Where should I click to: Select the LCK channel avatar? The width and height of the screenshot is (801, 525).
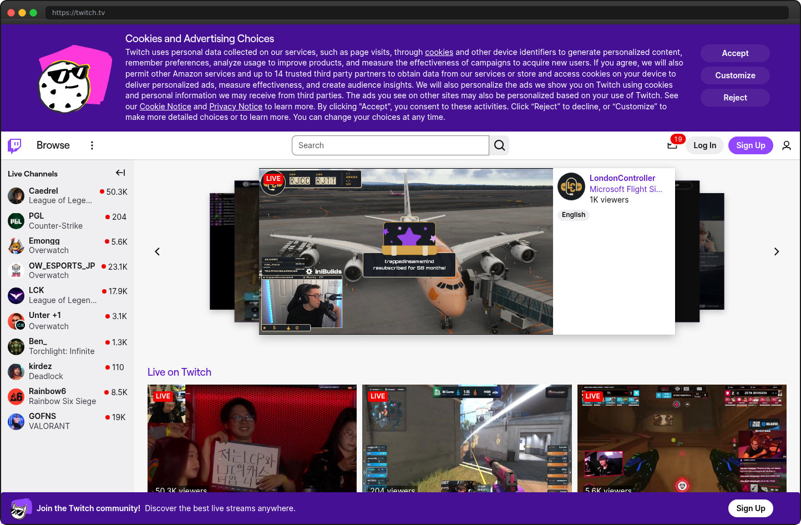click(x=16, y=295)
